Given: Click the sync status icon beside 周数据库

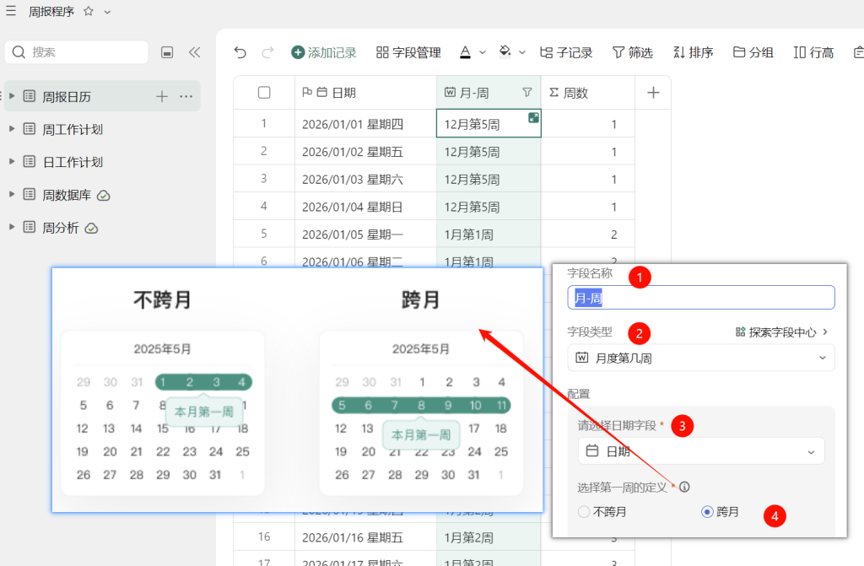Looking at the screenshot, I should (x=104, y=196).
